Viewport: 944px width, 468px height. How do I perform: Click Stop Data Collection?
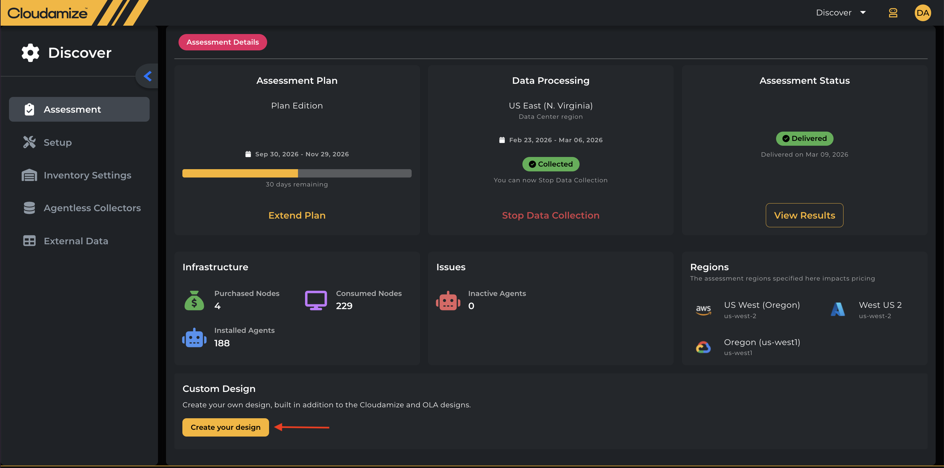[x=550, y=215]
